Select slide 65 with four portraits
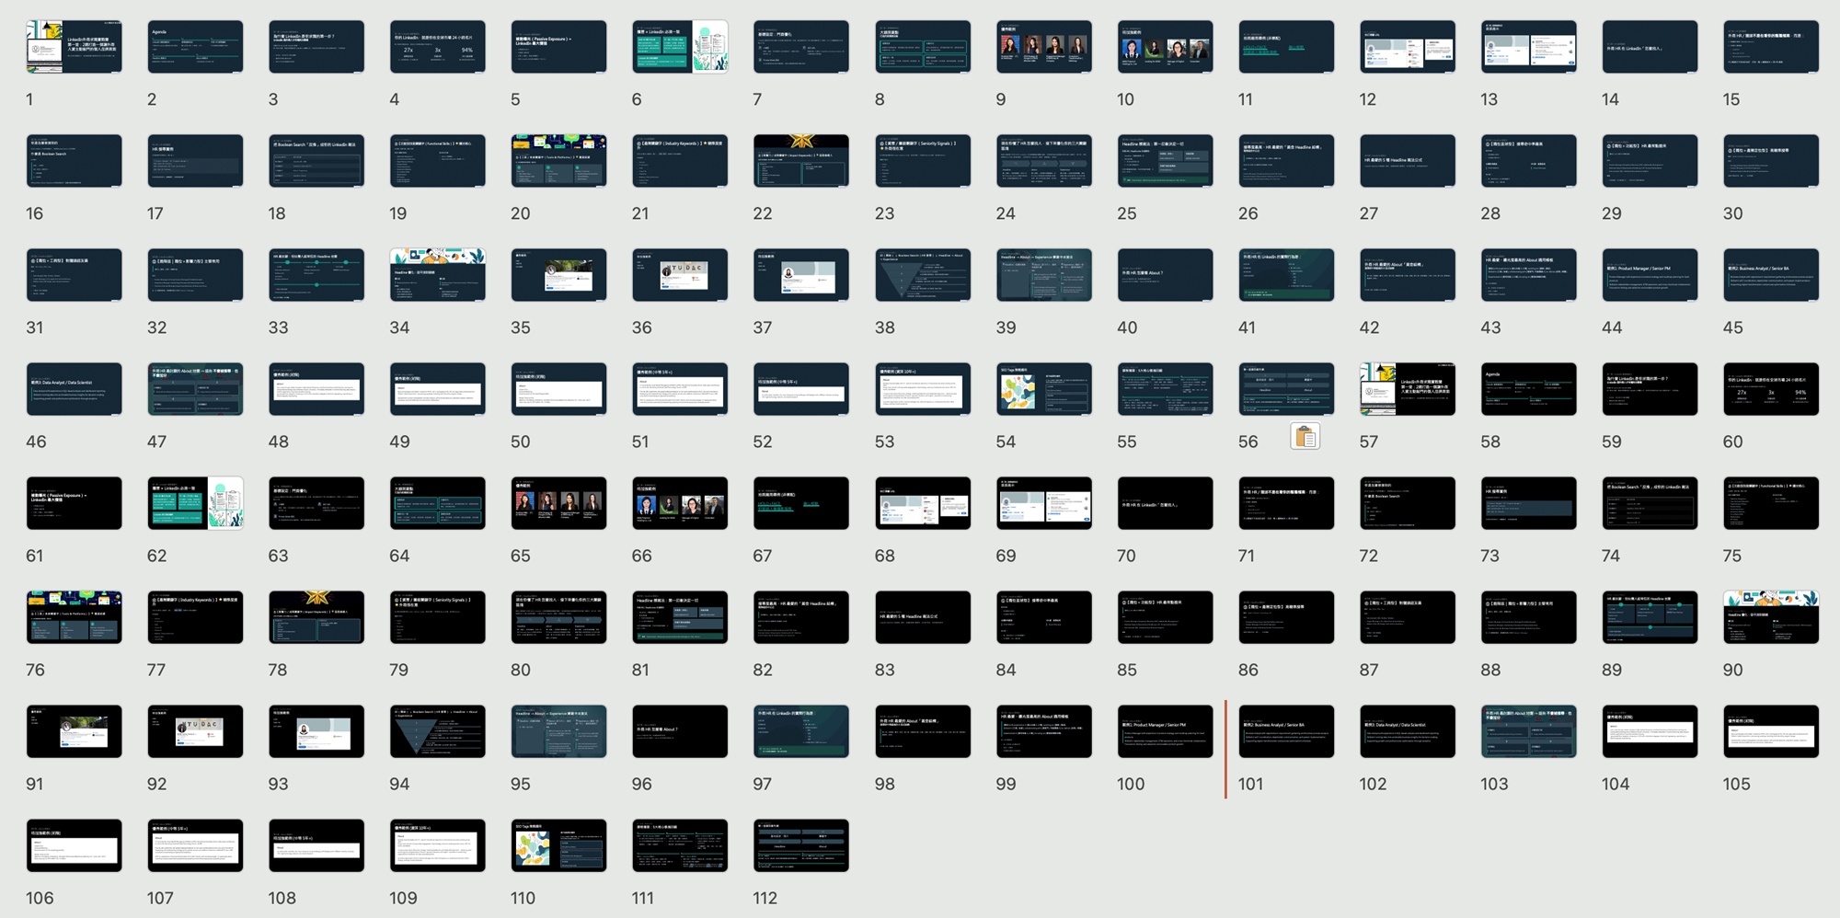Image resolution: width=1840 pixels, height=918 pixels. click(558, 503)
